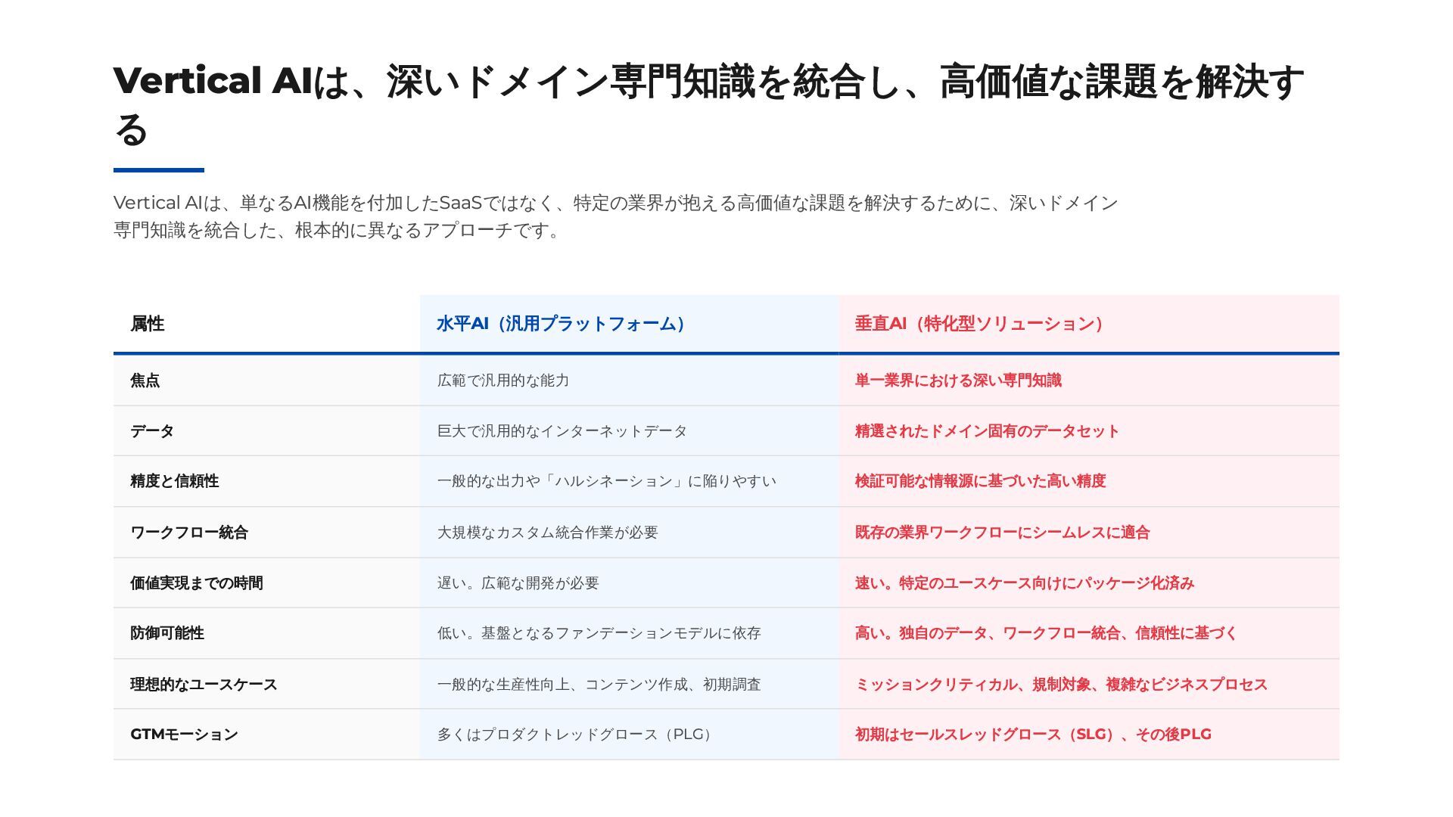Click the cell '多くはプロダクトレッドグロース（PLG）'

click(575, 735)
